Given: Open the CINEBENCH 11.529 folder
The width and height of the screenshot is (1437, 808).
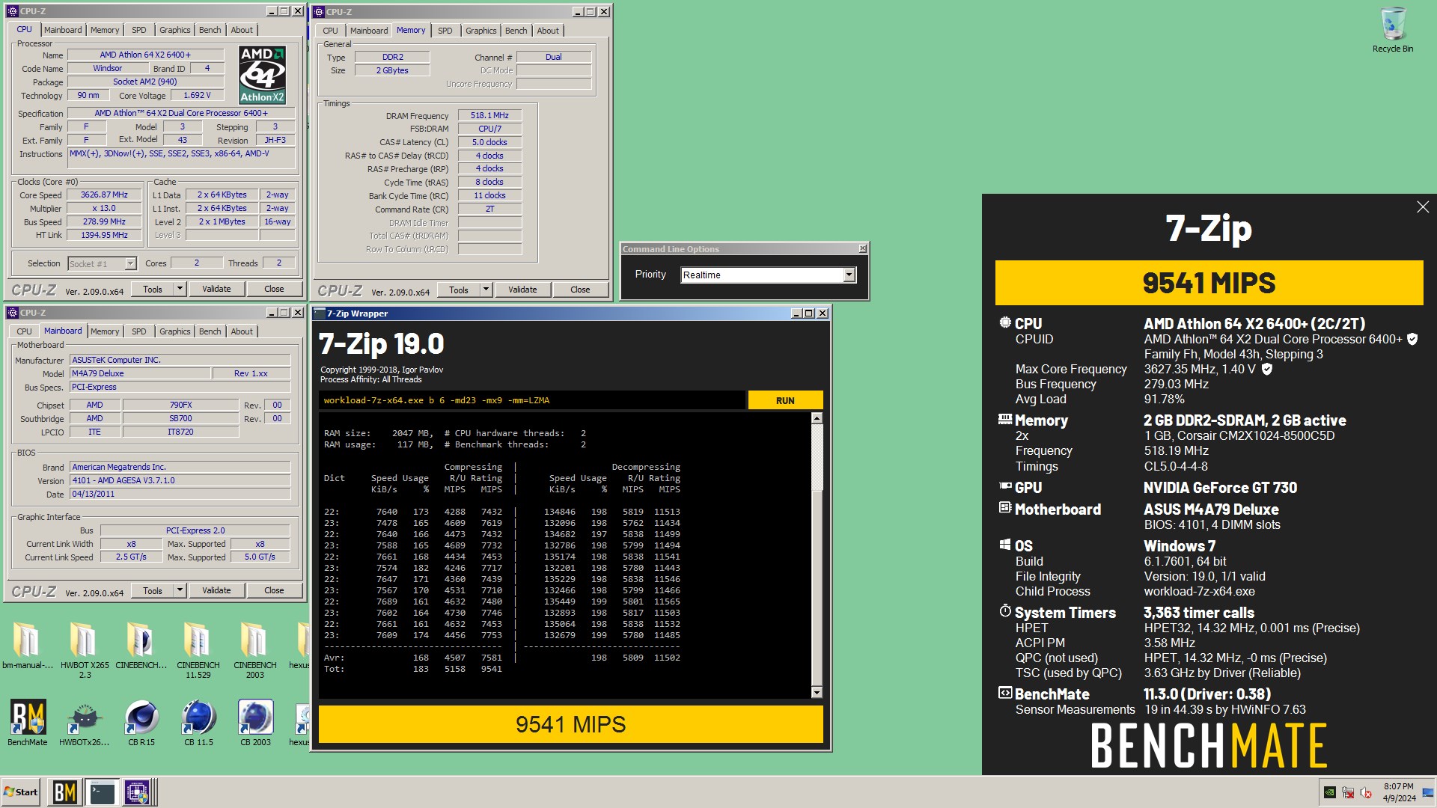Looking at the screenshot, I should point(198,649).
